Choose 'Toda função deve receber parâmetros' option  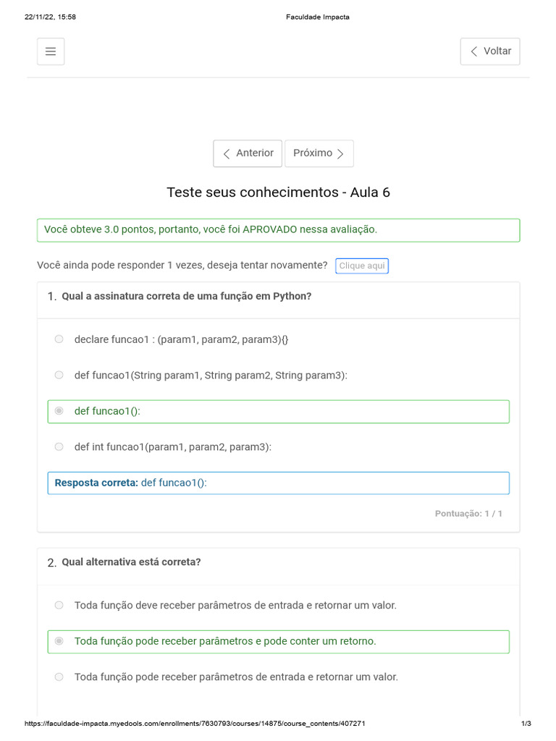[x=59, y=605]
